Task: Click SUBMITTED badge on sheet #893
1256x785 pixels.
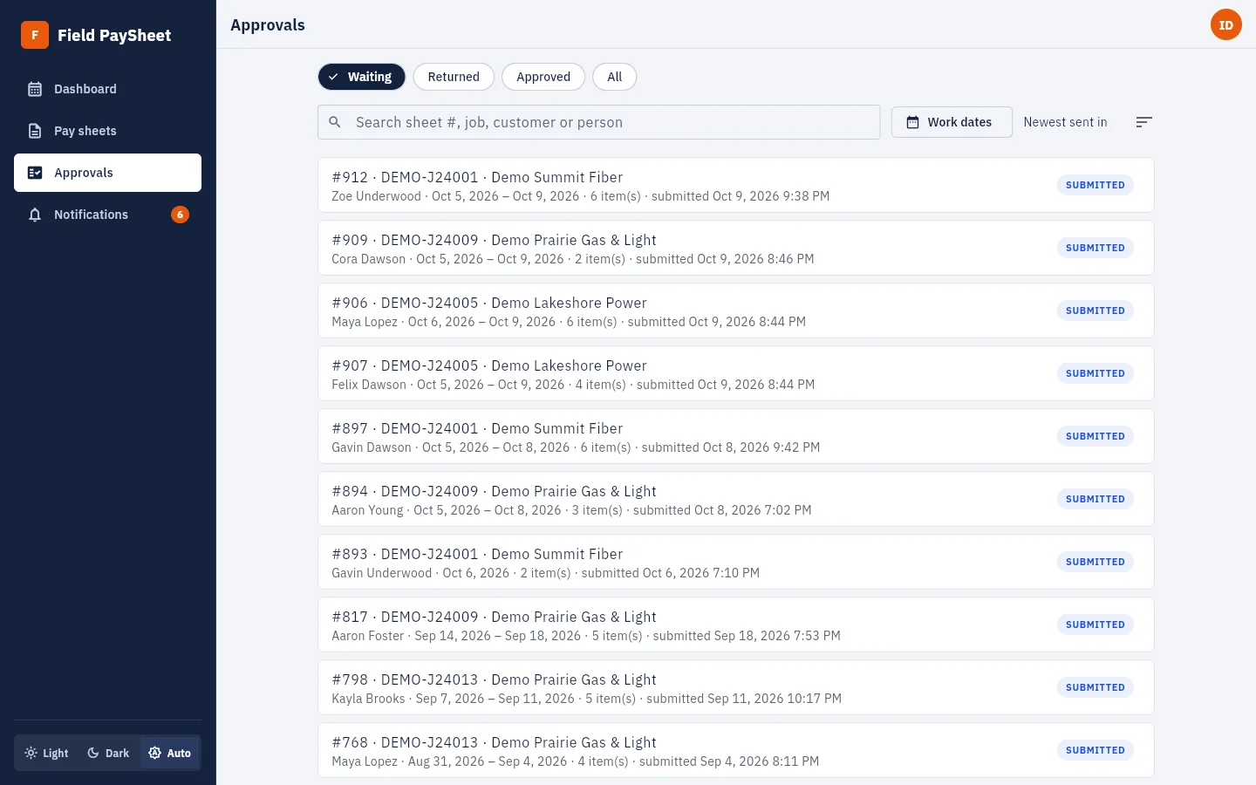Action: click(1095, 562)
